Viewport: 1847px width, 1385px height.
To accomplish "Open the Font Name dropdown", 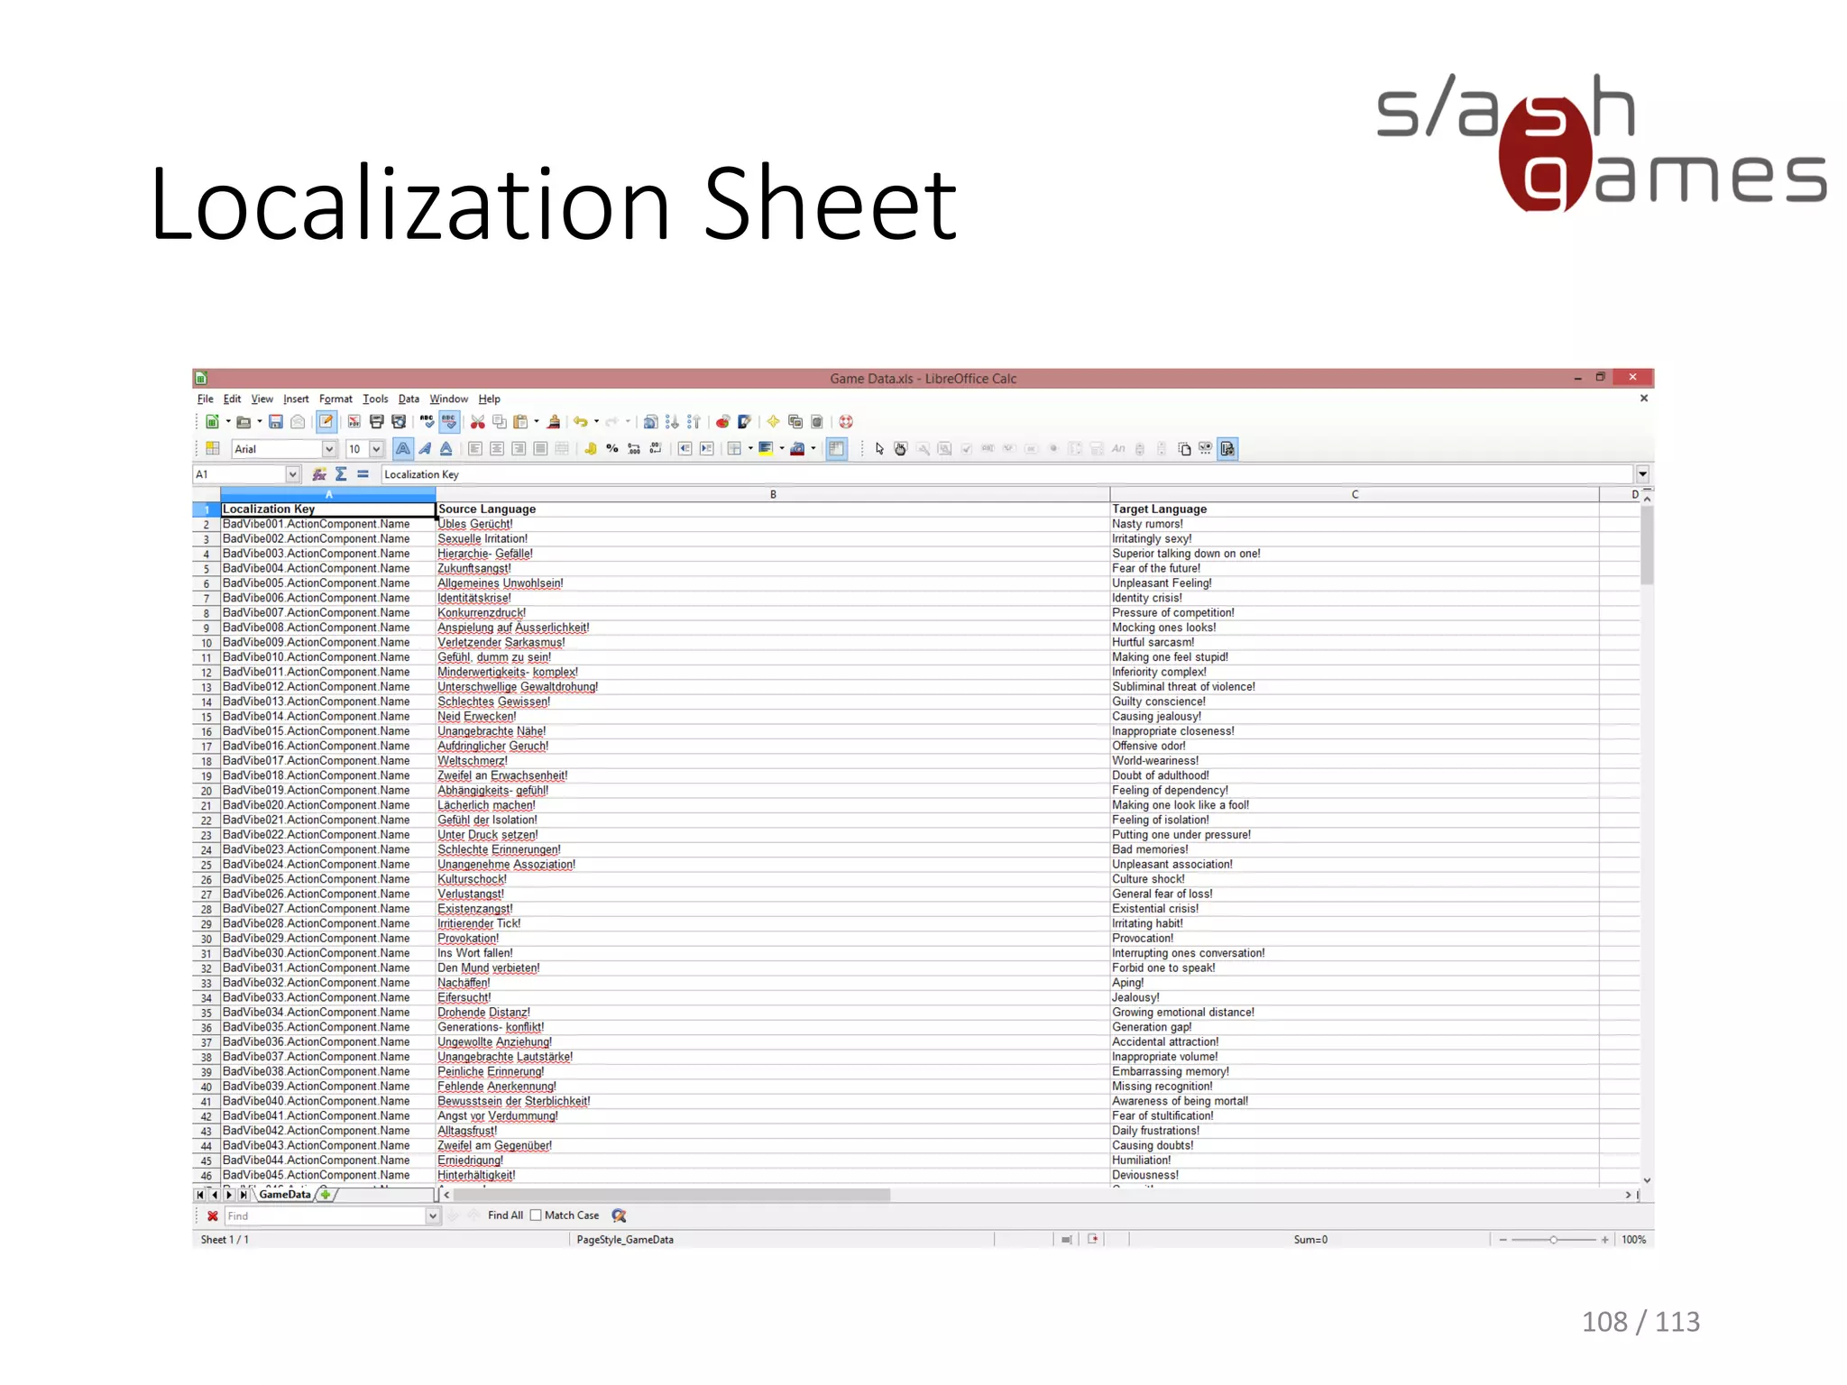I will [x=329, y=449].
